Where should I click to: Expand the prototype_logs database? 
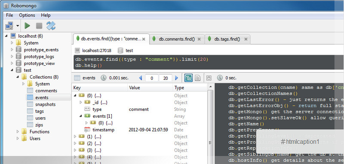click(x=12, y=57)
